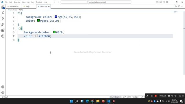Click Visual Studio Code taskbar icon

click(x=108, y=101)
